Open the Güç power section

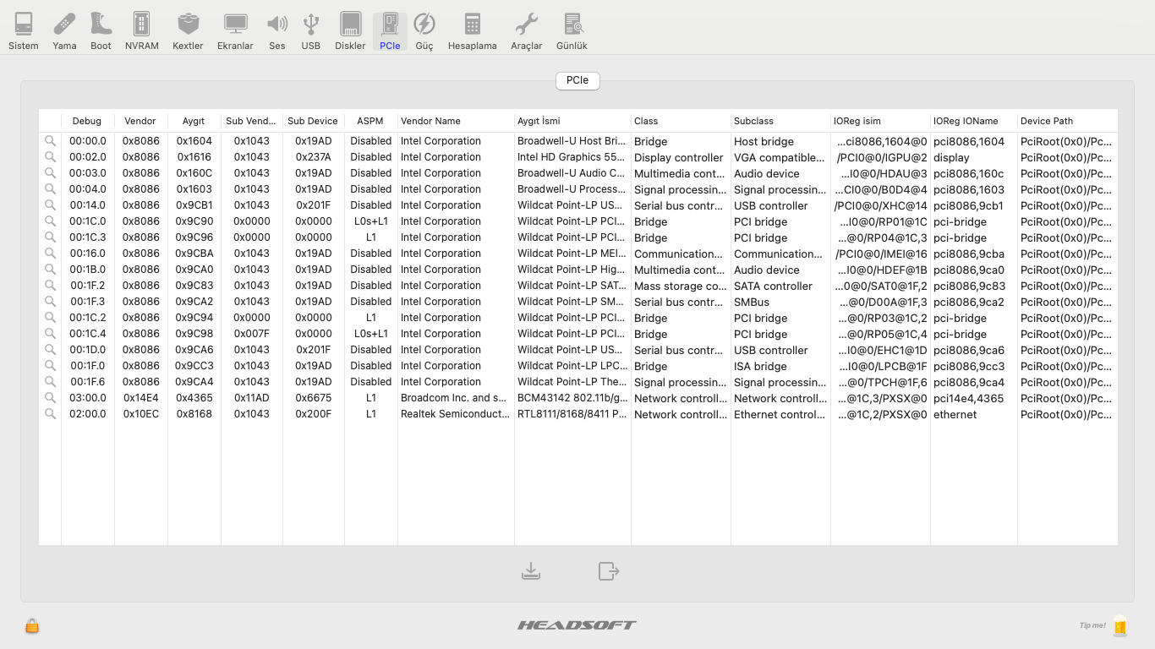coord(424,31)
